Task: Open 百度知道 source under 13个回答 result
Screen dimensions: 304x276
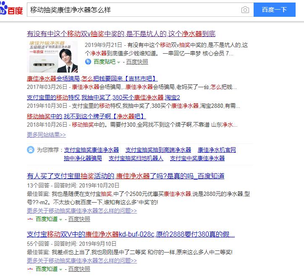Action: point(47,219)
